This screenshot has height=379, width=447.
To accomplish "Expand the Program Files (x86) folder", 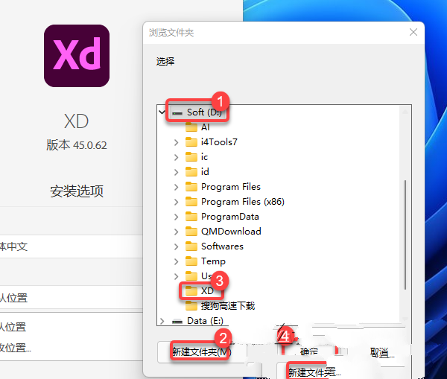I will (176, 202).
